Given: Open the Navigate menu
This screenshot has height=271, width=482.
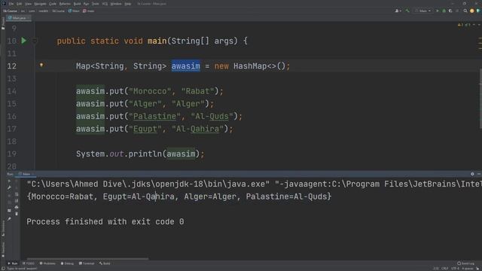Looking at the screenshot, I should pyautogui.click(x=40, y=4).
